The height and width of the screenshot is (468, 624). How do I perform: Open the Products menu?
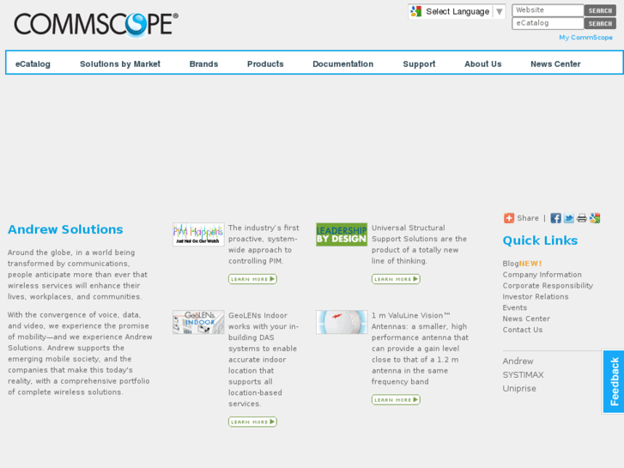coord(265,64)
